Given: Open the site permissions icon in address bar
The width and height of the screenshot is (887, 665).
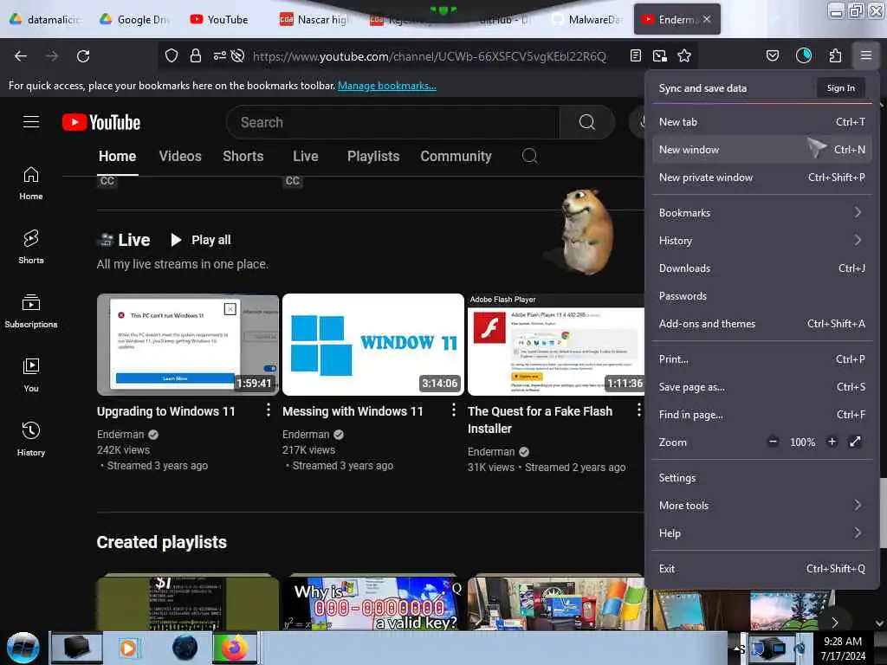Looking at the screenshot, I should tap(219, 55).
